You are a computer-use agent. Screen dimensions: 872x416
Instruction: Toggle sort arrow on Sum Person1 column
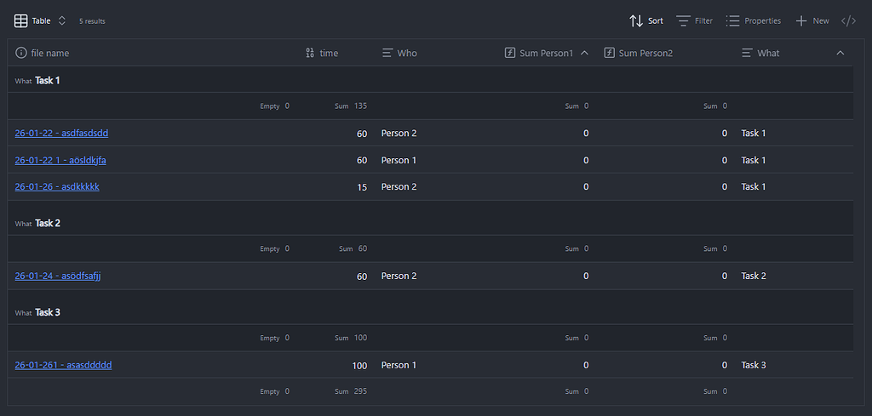click(584, 53)
